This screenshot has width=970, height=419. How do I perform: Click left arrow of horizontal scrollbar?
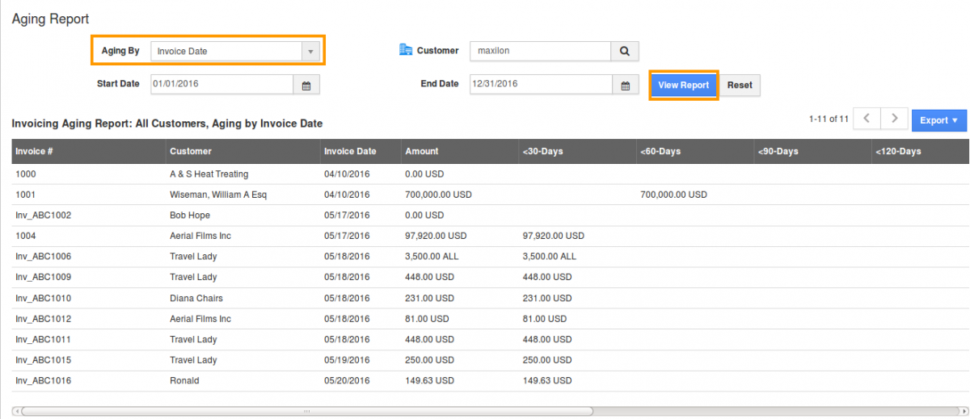(x=17, y=411)
